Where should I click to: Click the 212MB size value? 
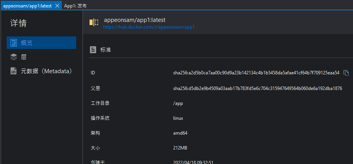point(180,148)
